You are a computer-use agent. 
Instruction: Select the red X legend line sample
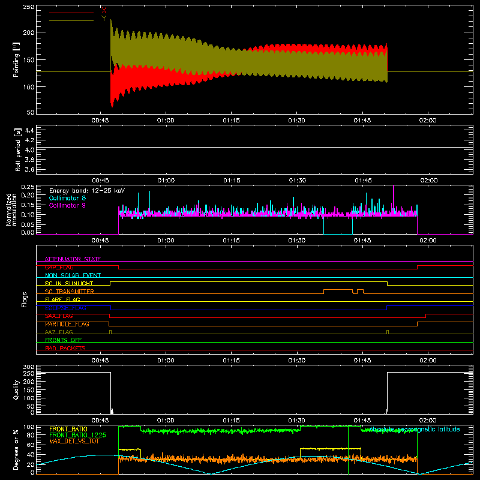tap(71, 13)
